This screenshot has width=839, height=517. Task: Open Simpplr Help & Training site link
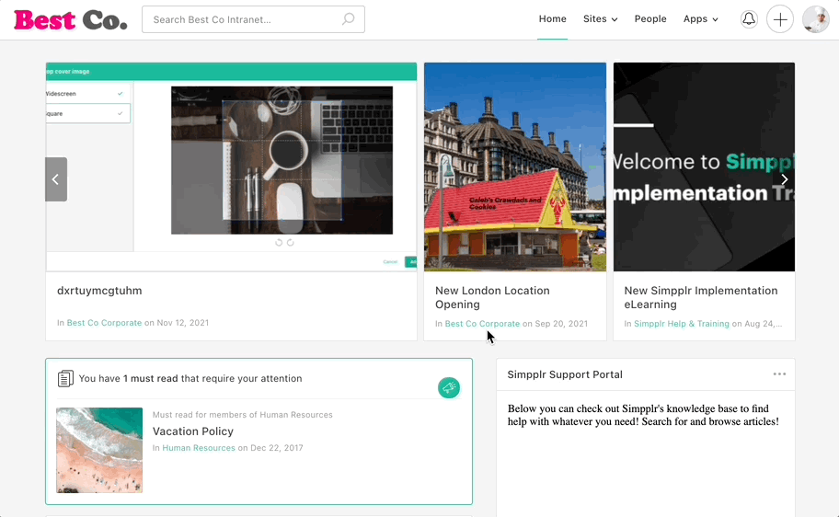tap(681, 324)
